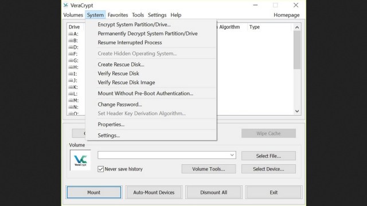The height and width of the screenshot is (206, 367).
Task: Select drive K: icon in the drive list
Action: pyautogui.click(x=71, y=87)
